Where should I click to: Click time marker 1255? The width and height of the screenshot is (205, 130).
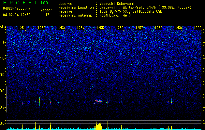tap(100, 28)
